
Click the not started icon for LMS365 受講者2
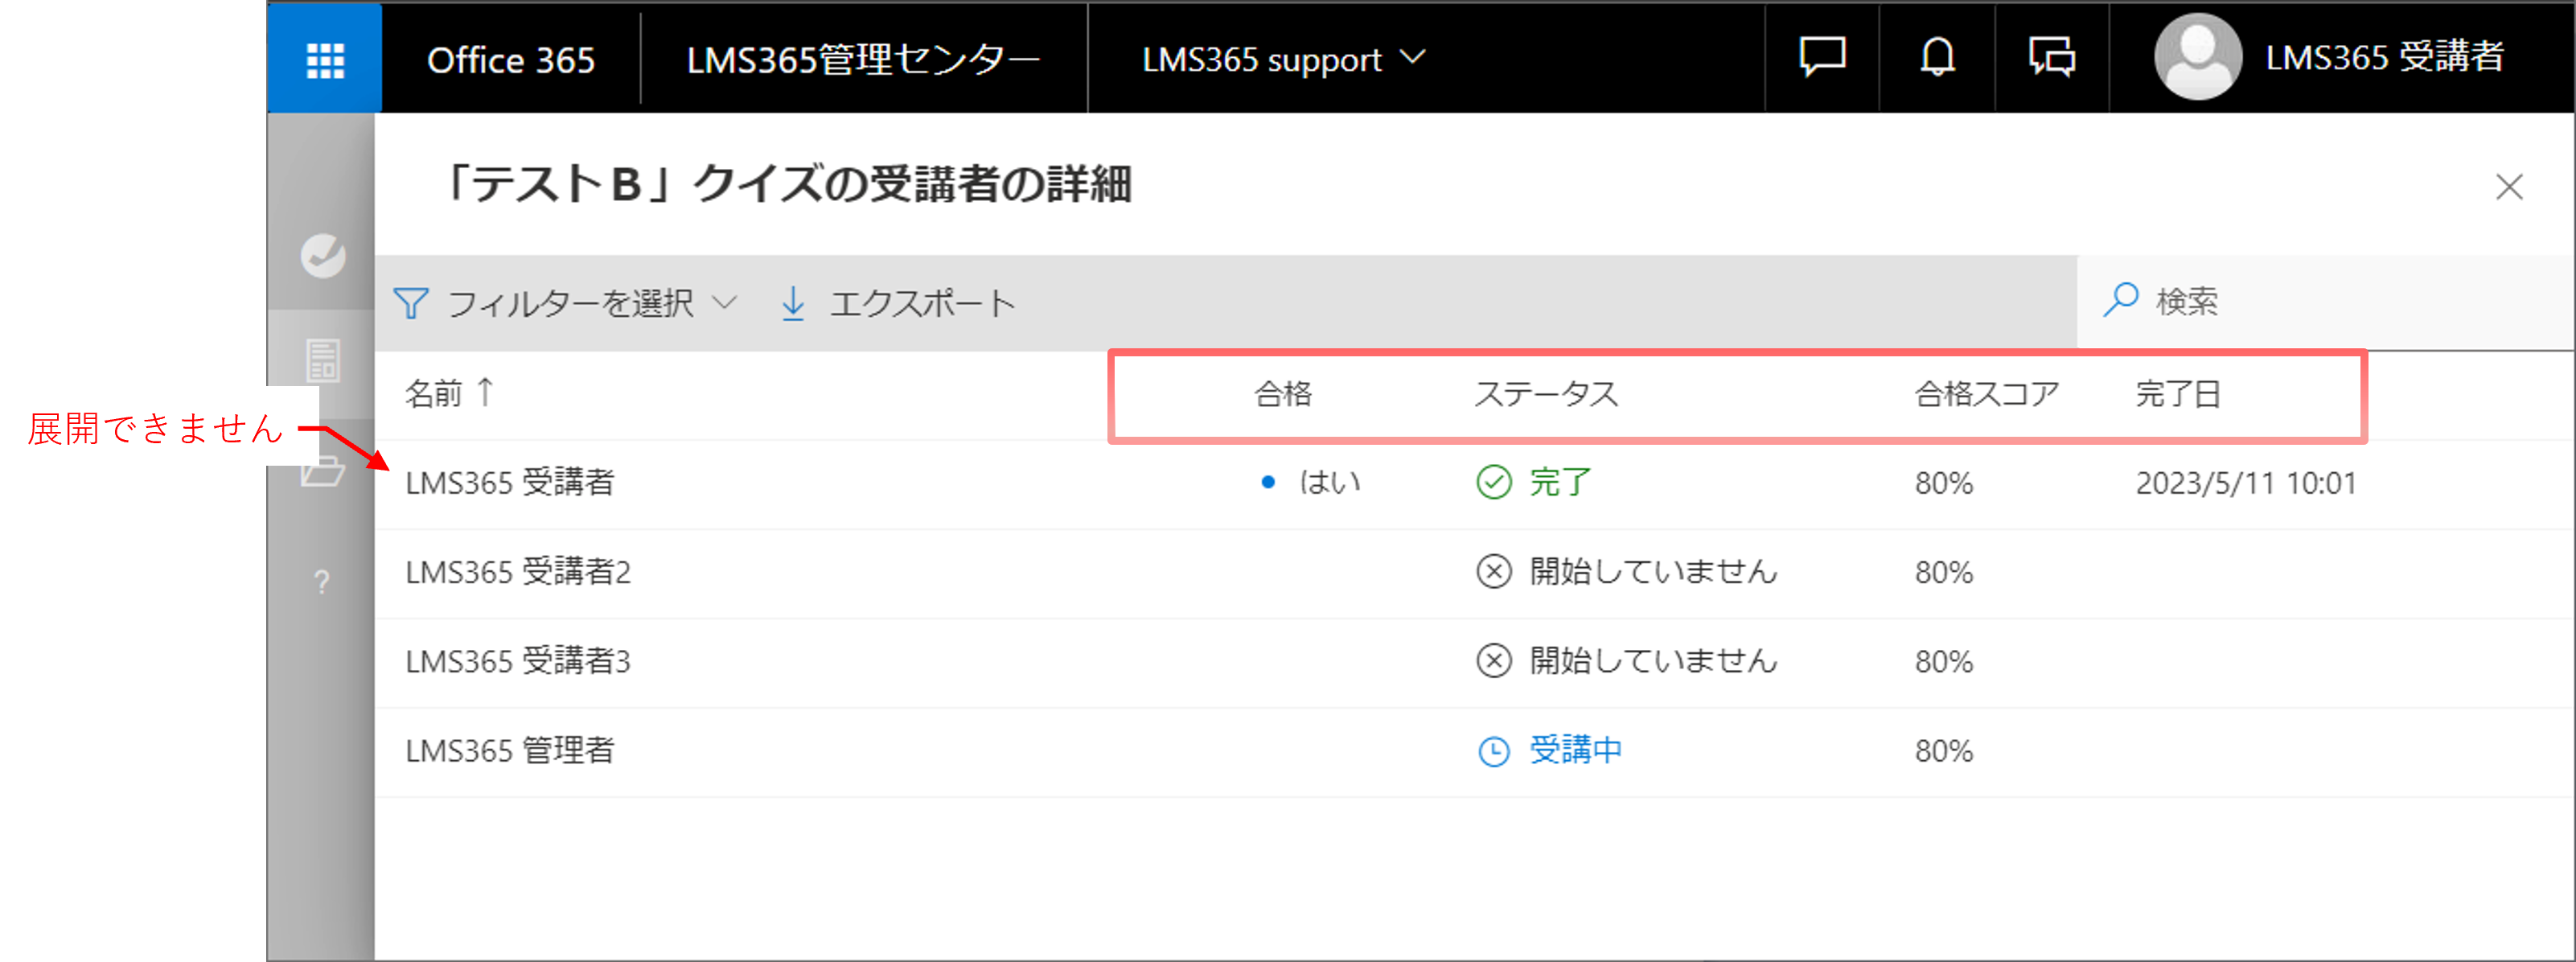pos(1494,572)
